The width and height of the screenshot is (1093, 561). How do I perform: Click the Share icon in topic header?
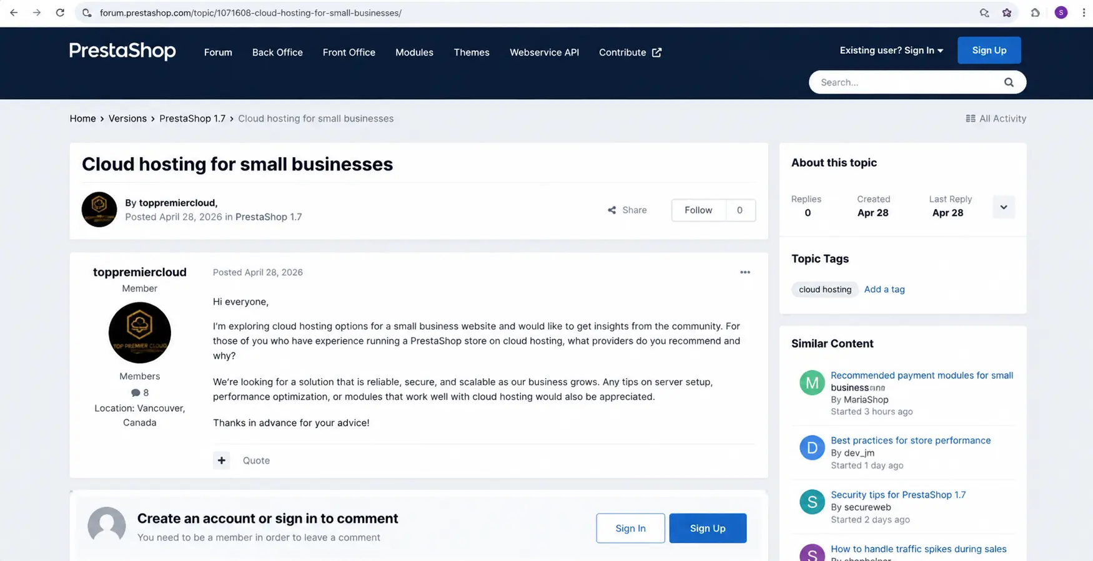pos(612,210)
